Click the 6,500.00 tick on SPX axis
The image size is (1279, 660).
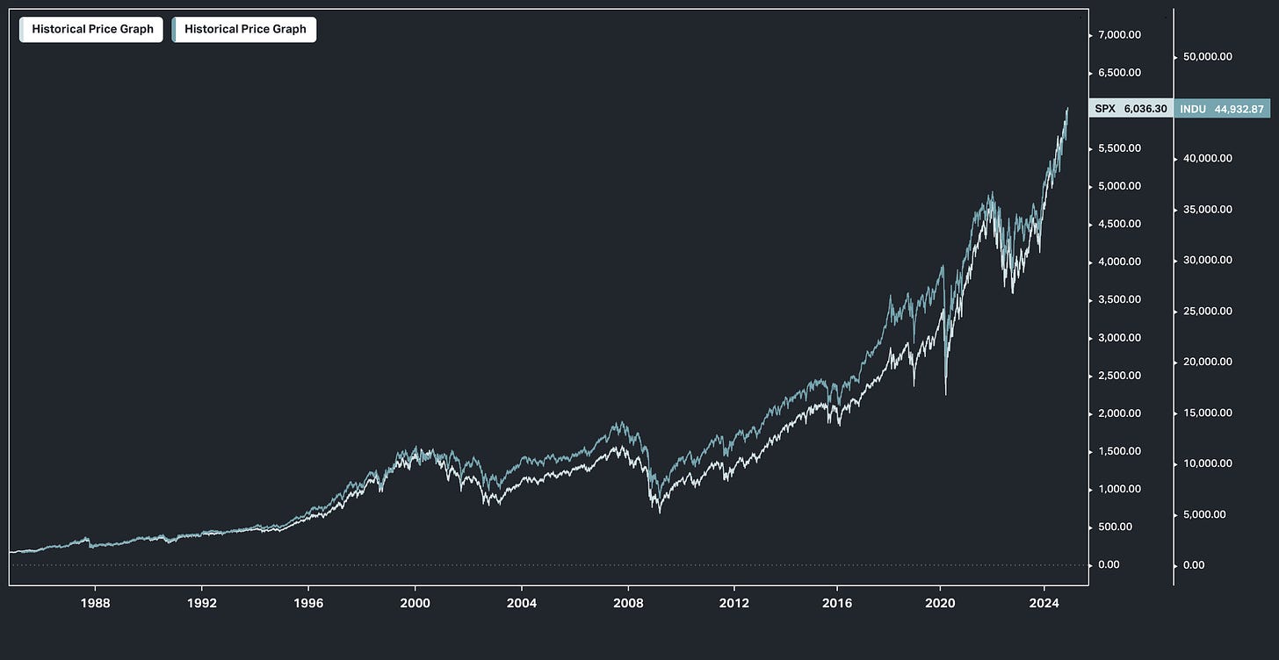(1119, 72)
